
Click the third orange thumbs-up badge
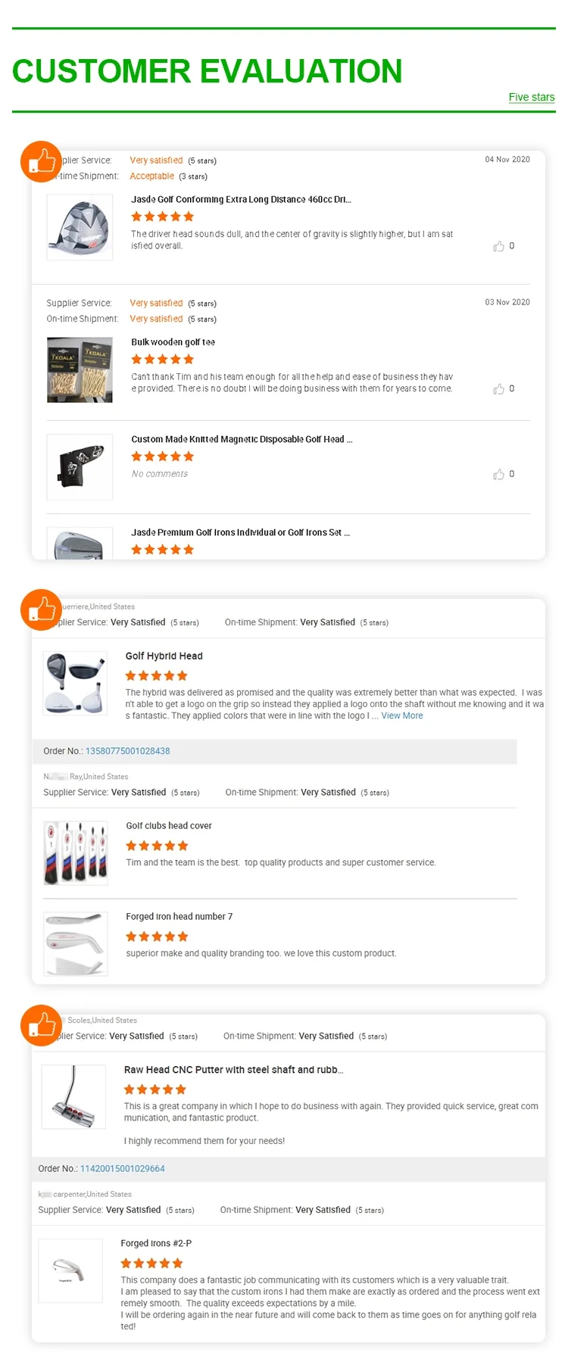[41, 1025]
